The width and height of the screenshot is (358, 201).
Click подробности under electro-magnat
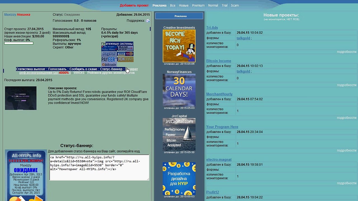347,183
